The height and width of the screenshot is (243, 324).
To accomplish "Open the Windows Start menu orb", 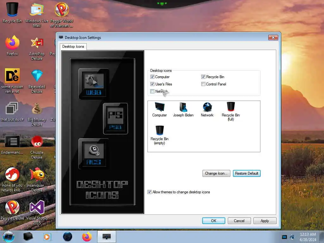I will point(9,237).
